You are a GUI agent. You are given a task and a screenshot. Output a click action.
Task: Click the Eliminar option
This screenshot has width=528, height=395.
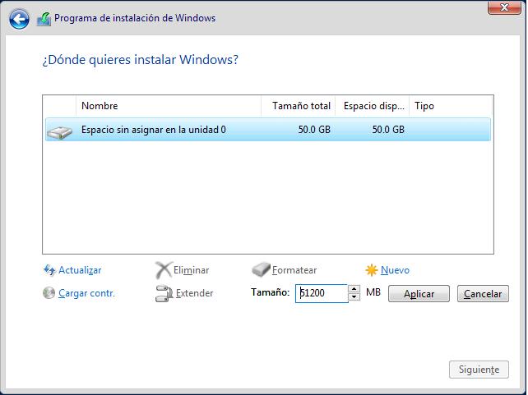(x=192, y=270)
